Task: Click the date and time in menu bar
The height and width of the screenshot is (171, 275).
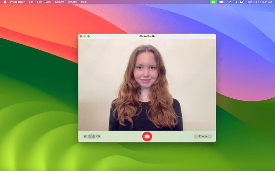Action: [260, 2]
